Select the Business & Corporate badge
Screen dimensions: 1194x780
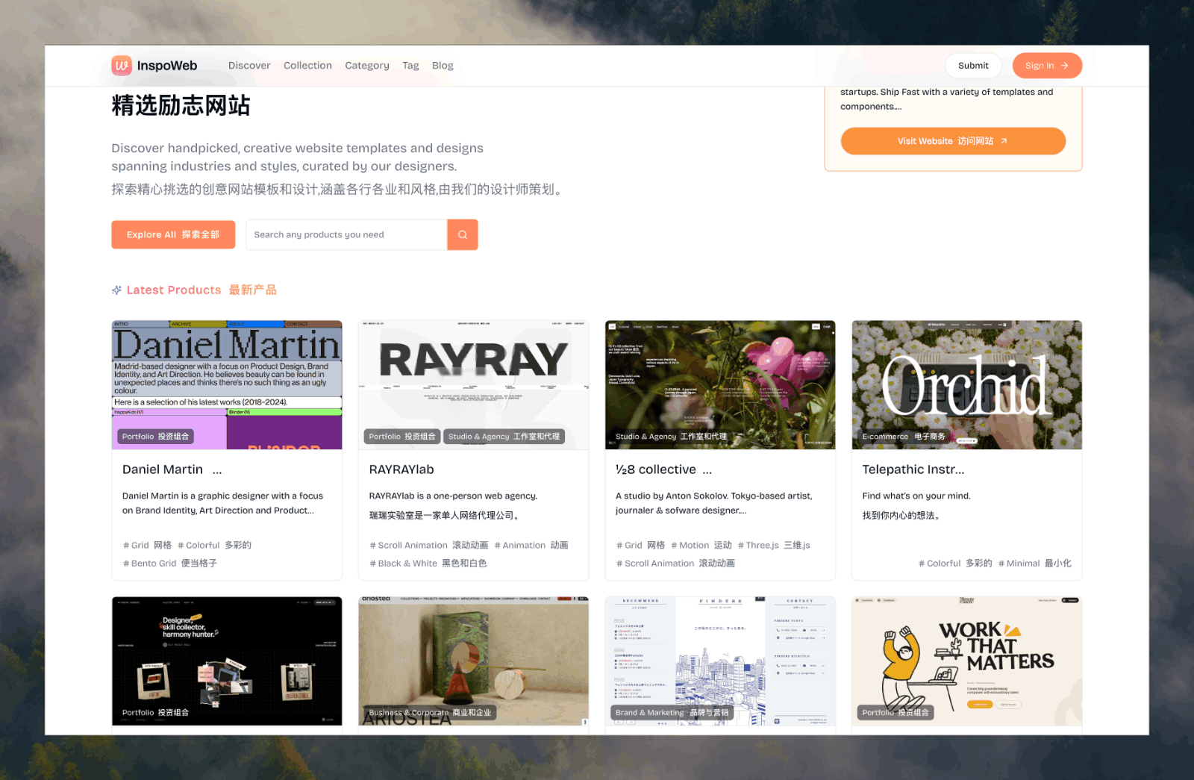(430, 713)
